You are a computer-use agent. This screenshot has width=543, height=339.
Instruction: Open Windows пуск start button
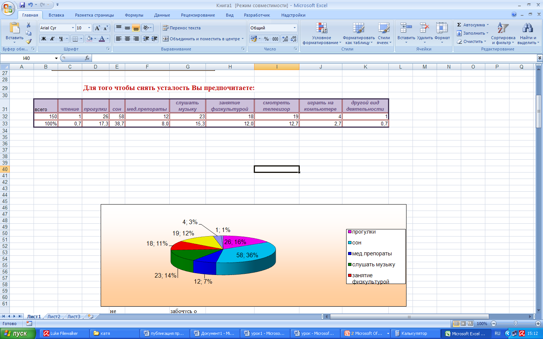coord(18,333)
